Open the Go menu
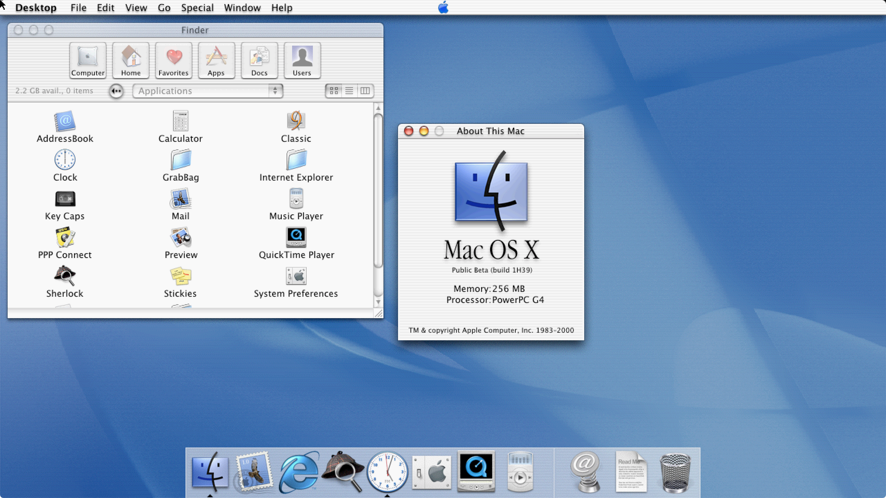The image size is (886, 498). 163,8
